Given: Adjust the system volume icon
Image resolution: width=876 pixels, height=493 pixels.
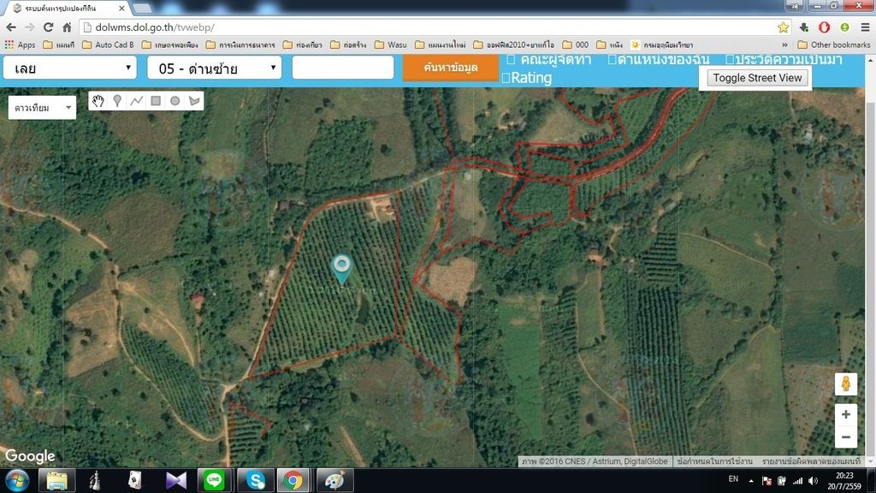Looking at the screenshot, I should pyautogui.click(x=814, y=481).
